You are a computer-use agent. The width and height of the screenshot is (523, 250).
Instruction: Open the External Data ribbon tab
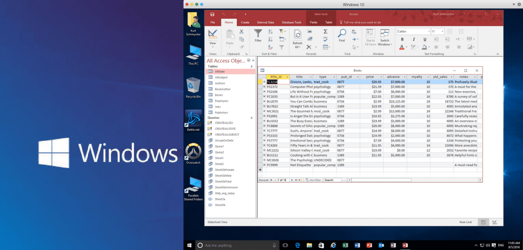[265, 22]
